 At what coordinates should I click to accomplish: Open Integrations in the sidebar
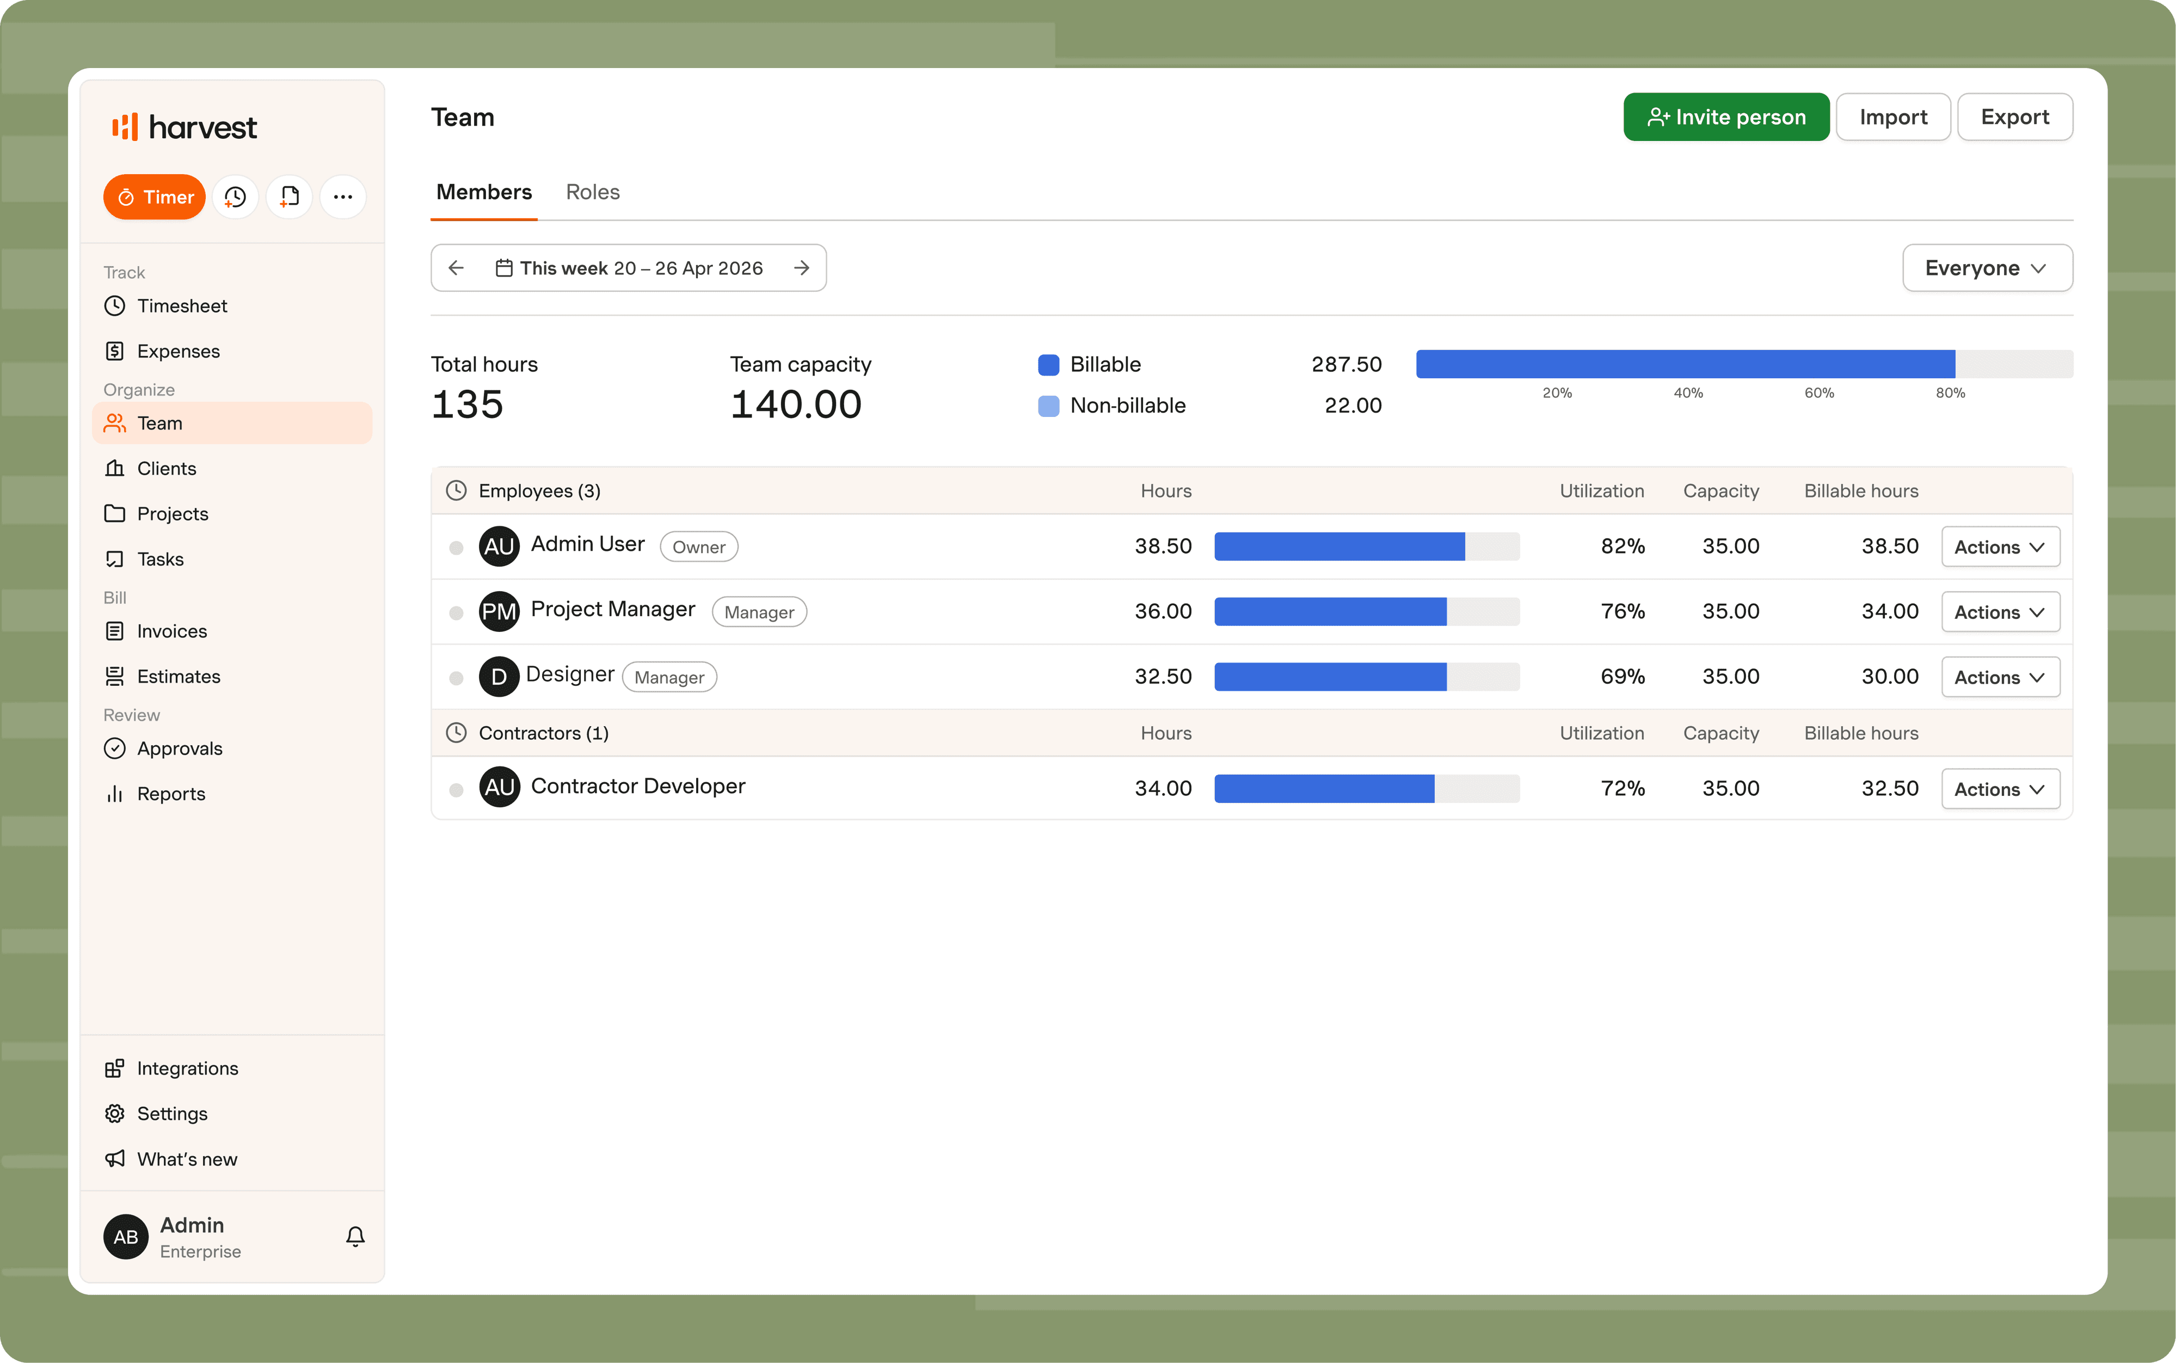[232, 1068]
